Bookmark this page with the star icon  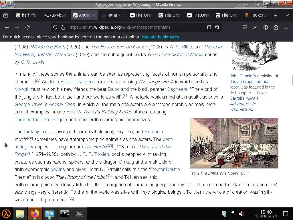coord(217,27)
